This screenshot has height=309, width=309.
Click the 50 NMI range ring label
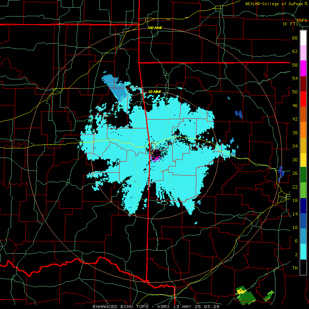pyautogui.click(x=154, y=92)
